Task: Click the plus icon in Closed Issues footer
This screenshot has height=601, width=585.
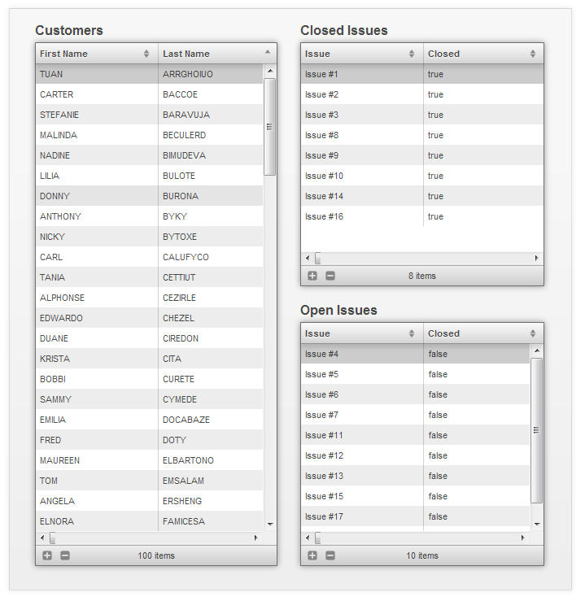Action: click(312, 276)
